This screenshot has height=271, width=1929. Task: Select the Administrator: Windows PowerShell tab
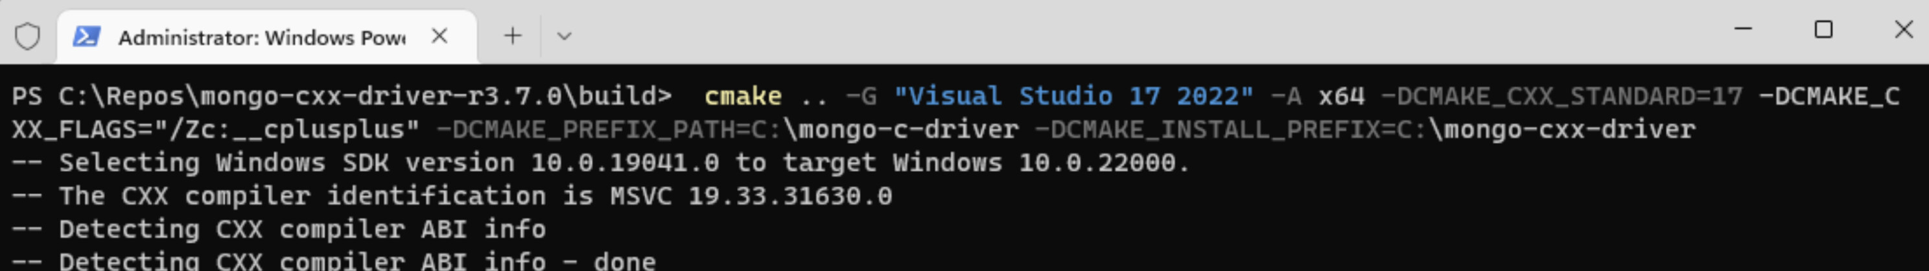pos(261,38)
